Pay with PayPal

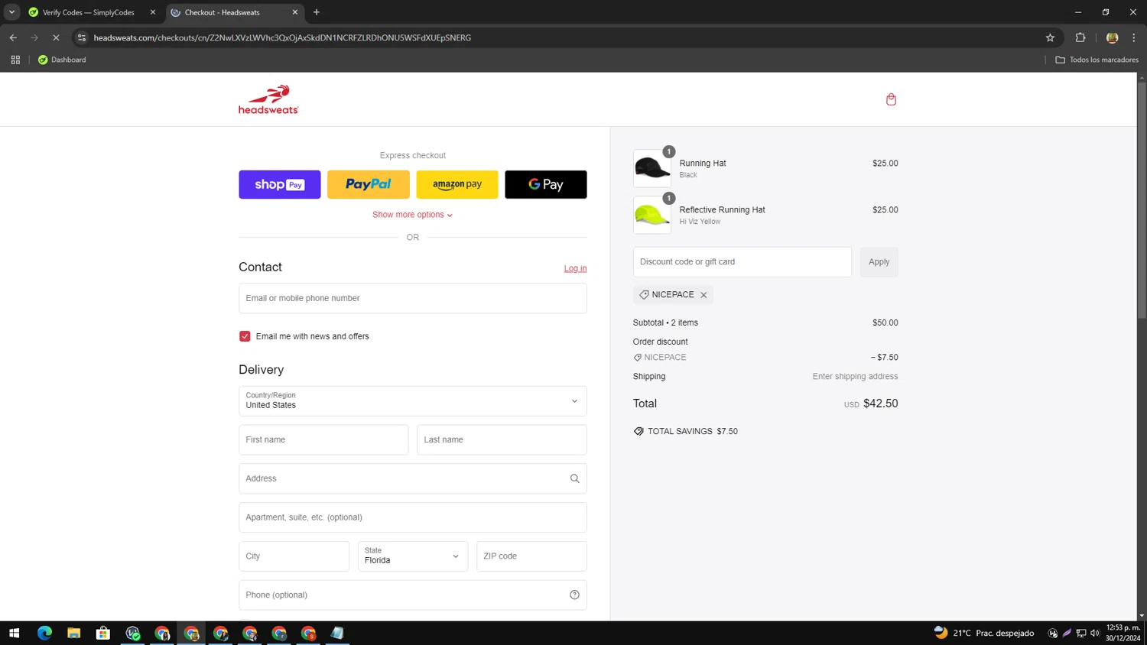tap(369, 184)
